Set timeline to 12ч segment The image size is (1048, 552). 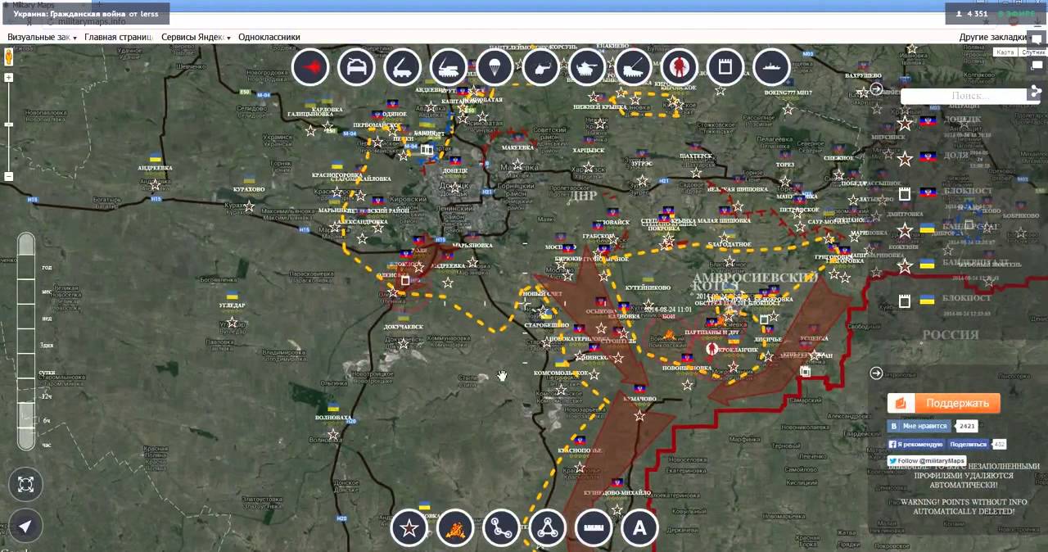[47, 396]
